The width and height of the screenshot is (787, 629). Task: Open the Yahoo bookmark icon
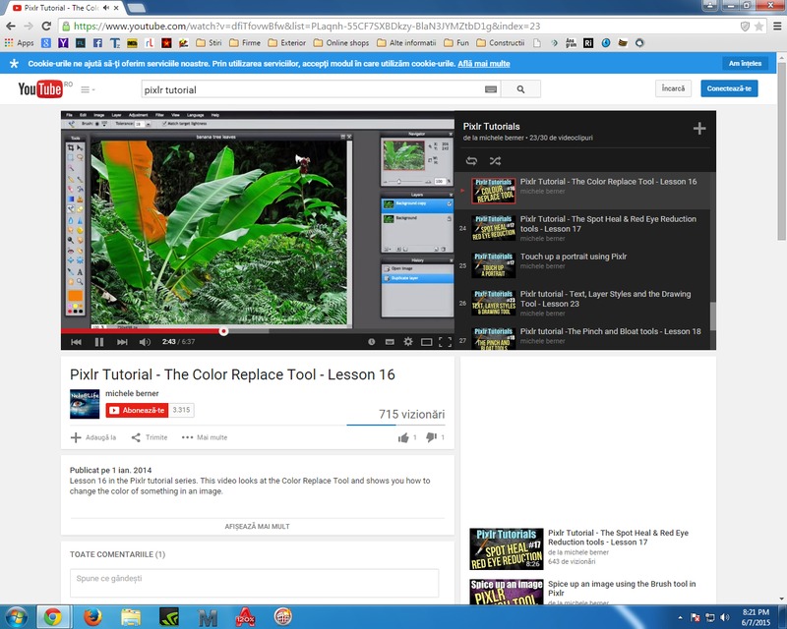63,43
